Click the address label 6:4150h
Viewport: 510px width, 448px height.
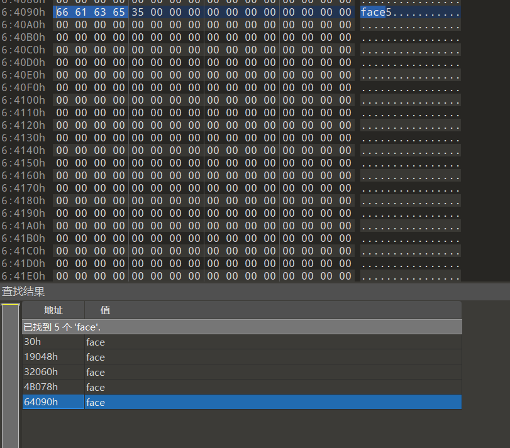pyautogui.click(x=23, y=163)
